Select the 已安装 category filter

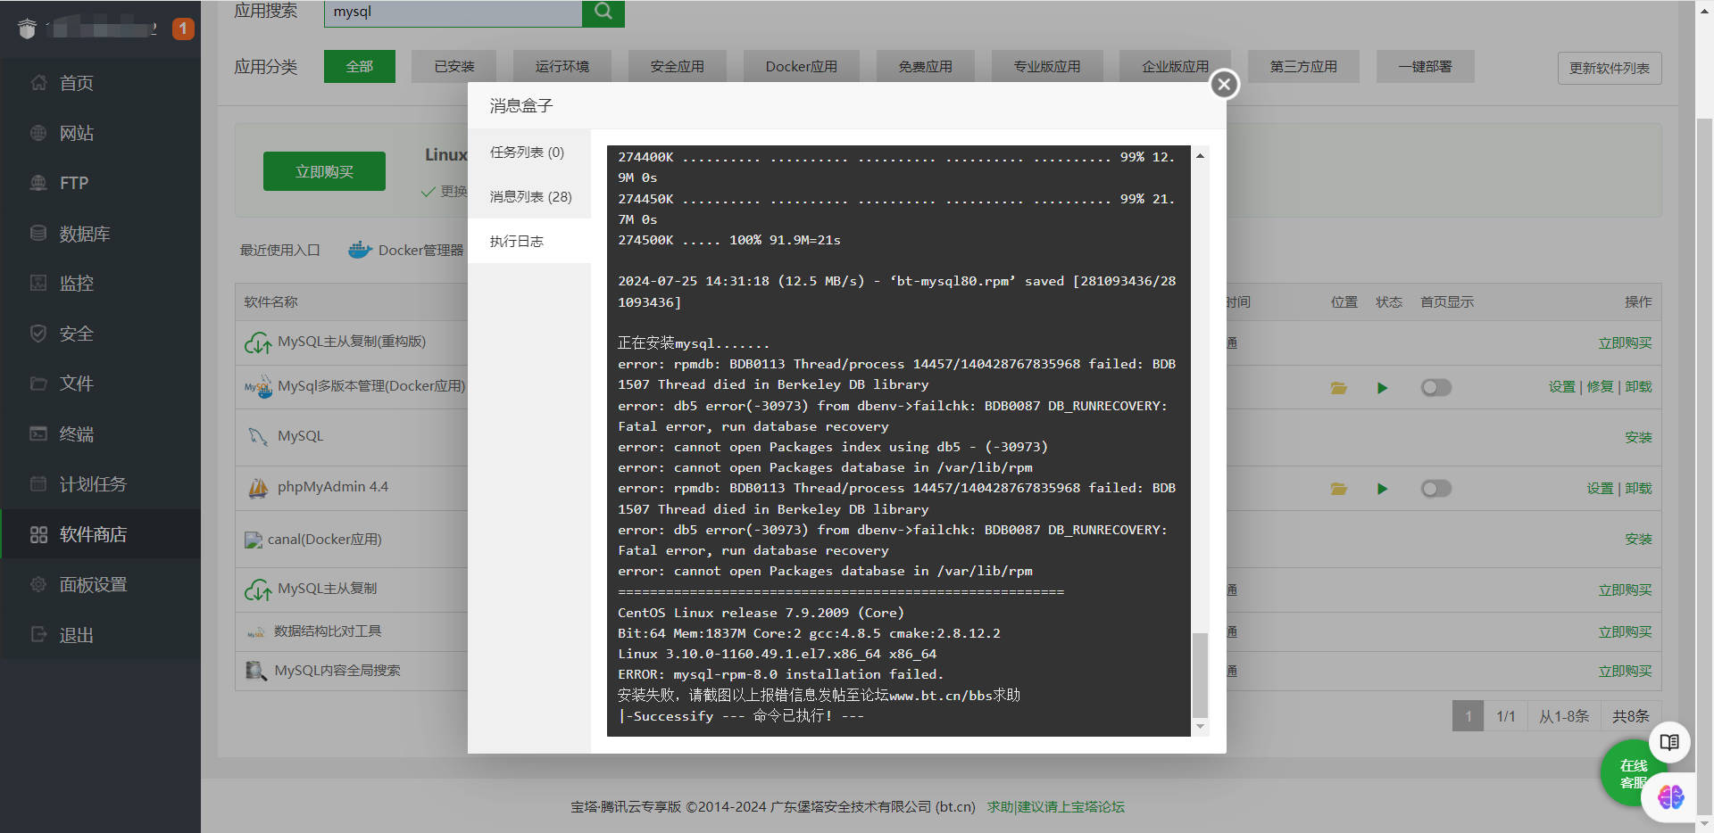tap(454, 67)
